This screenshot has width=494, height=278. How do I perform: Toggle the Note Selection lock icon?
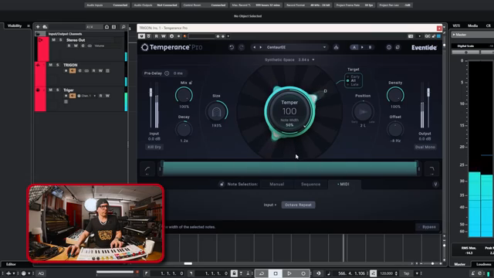coord(222,185)
